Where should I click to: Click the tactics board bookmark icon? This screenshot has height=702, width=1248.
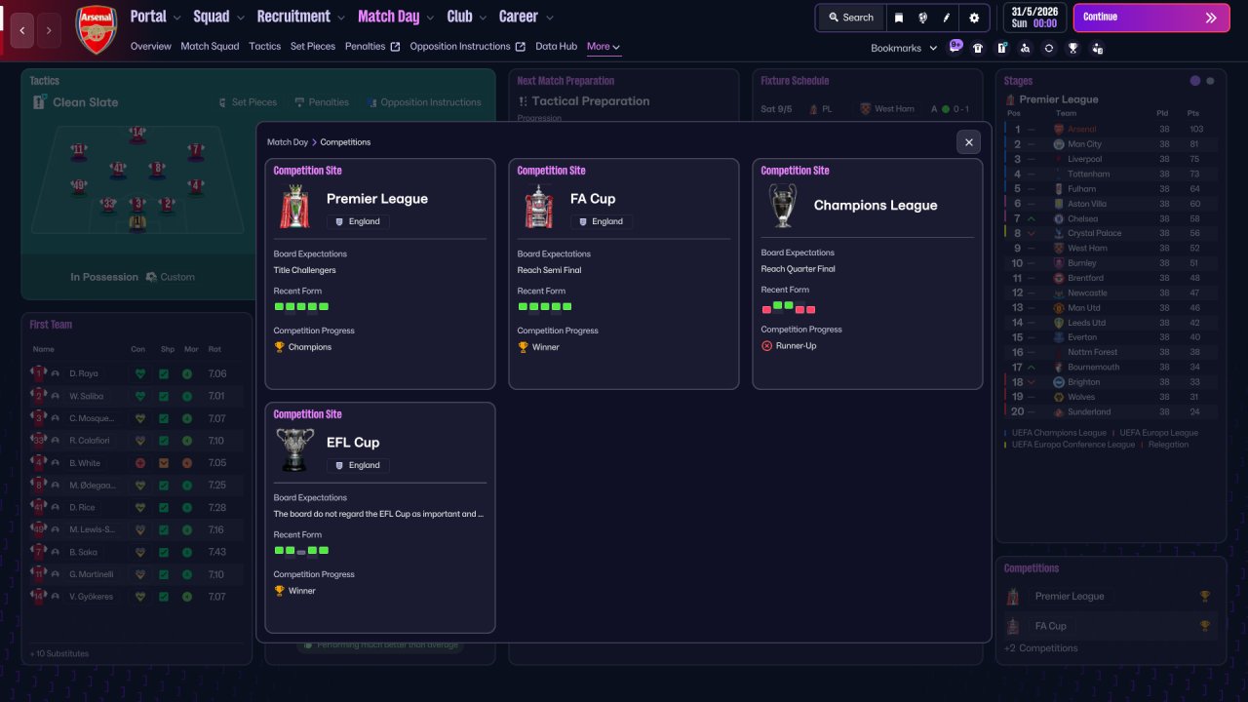[1001, 48]
